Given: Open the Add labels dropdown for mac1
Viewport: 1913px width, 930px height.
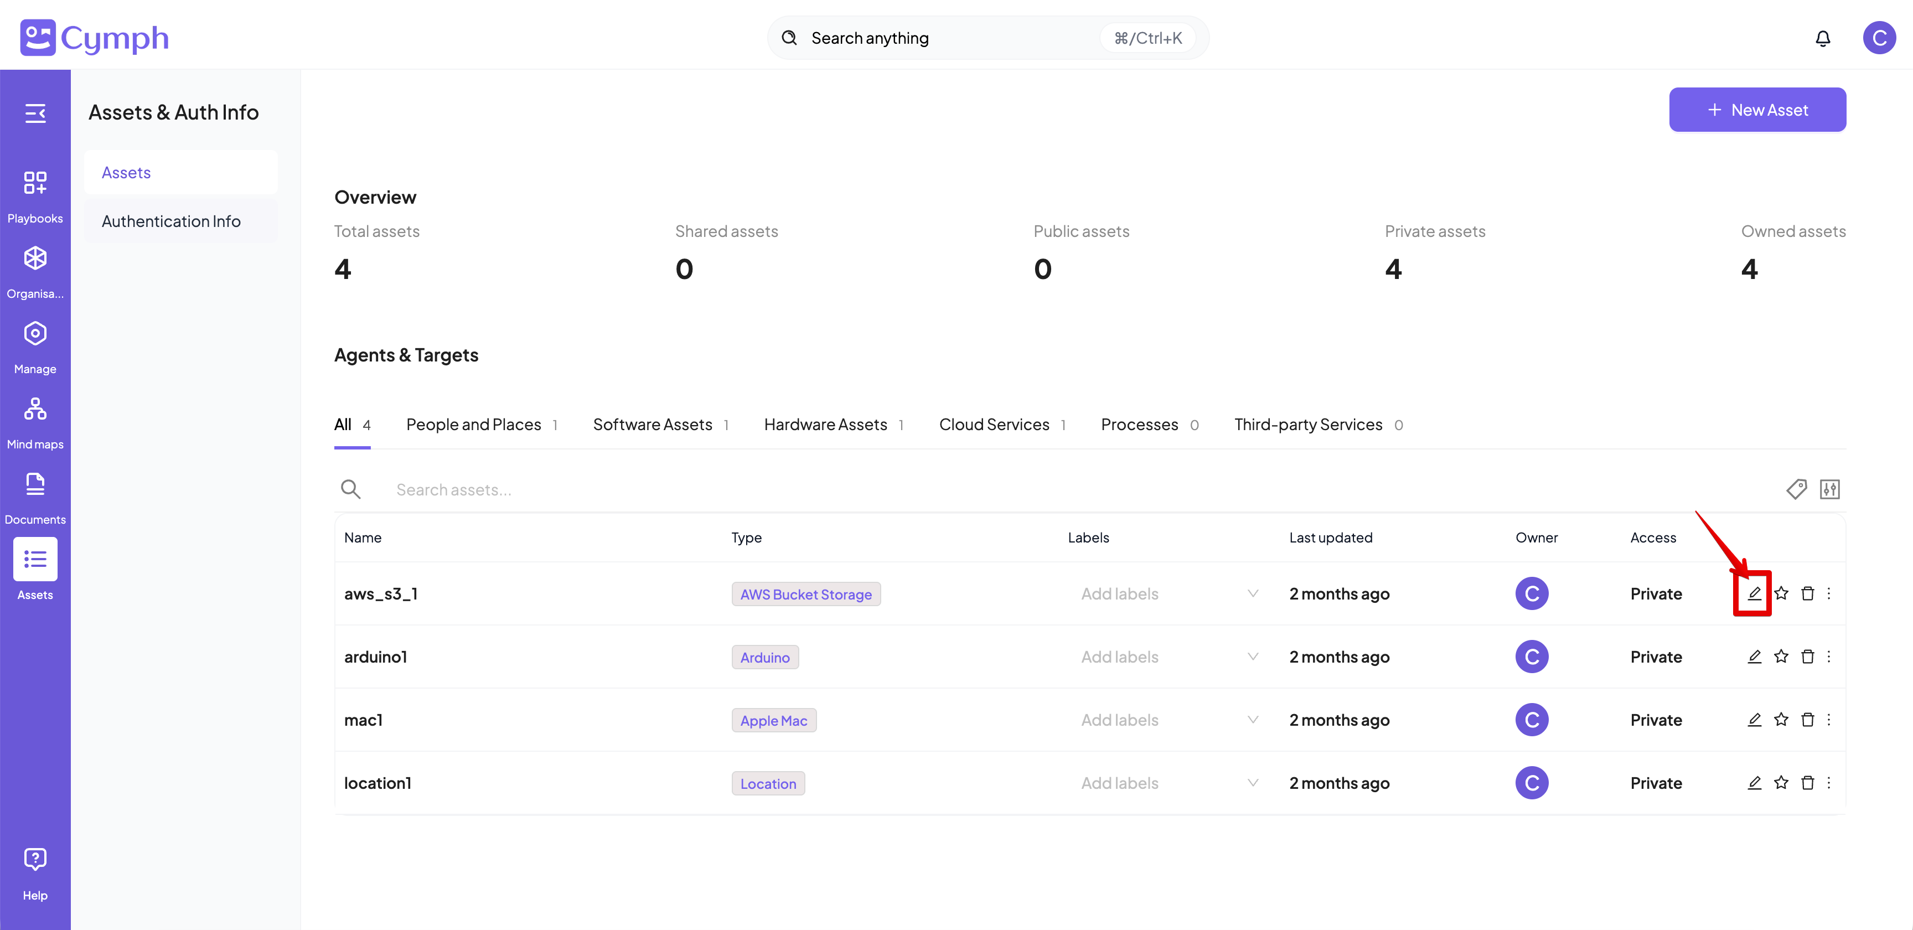Looking at the screenshot, I should click(x=1252, y=720).
